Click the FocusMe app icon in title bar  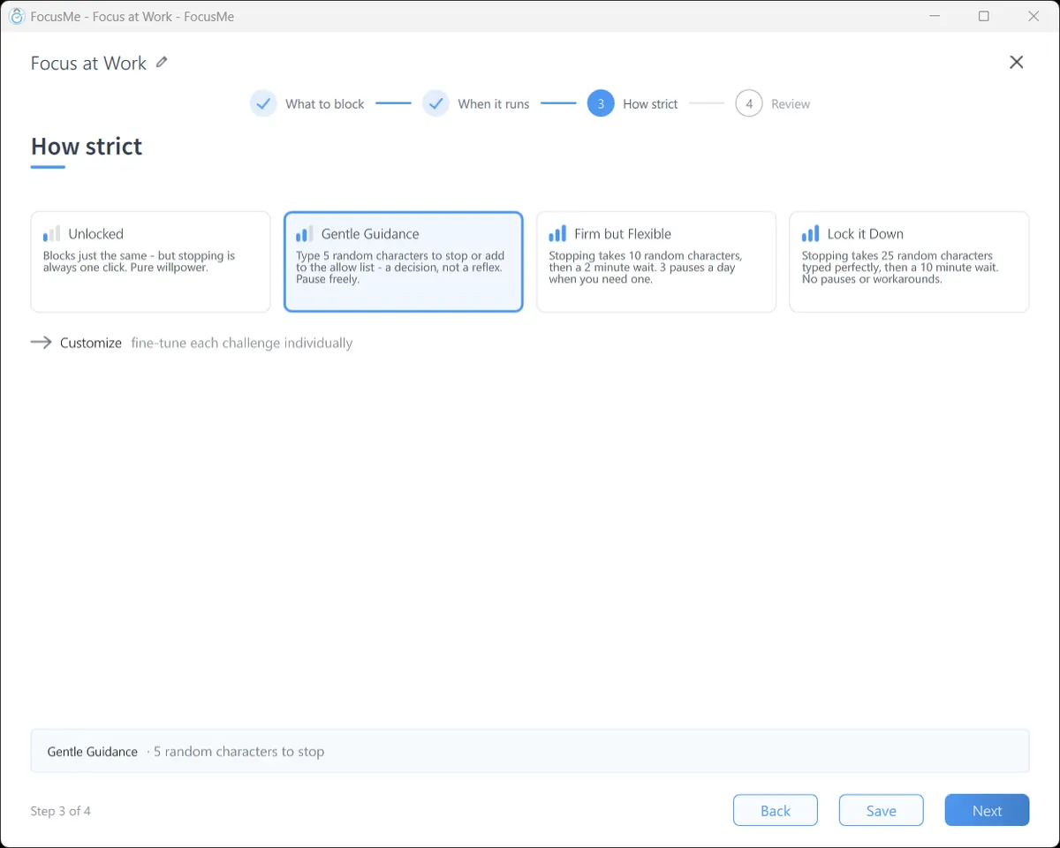coord(16,16)
